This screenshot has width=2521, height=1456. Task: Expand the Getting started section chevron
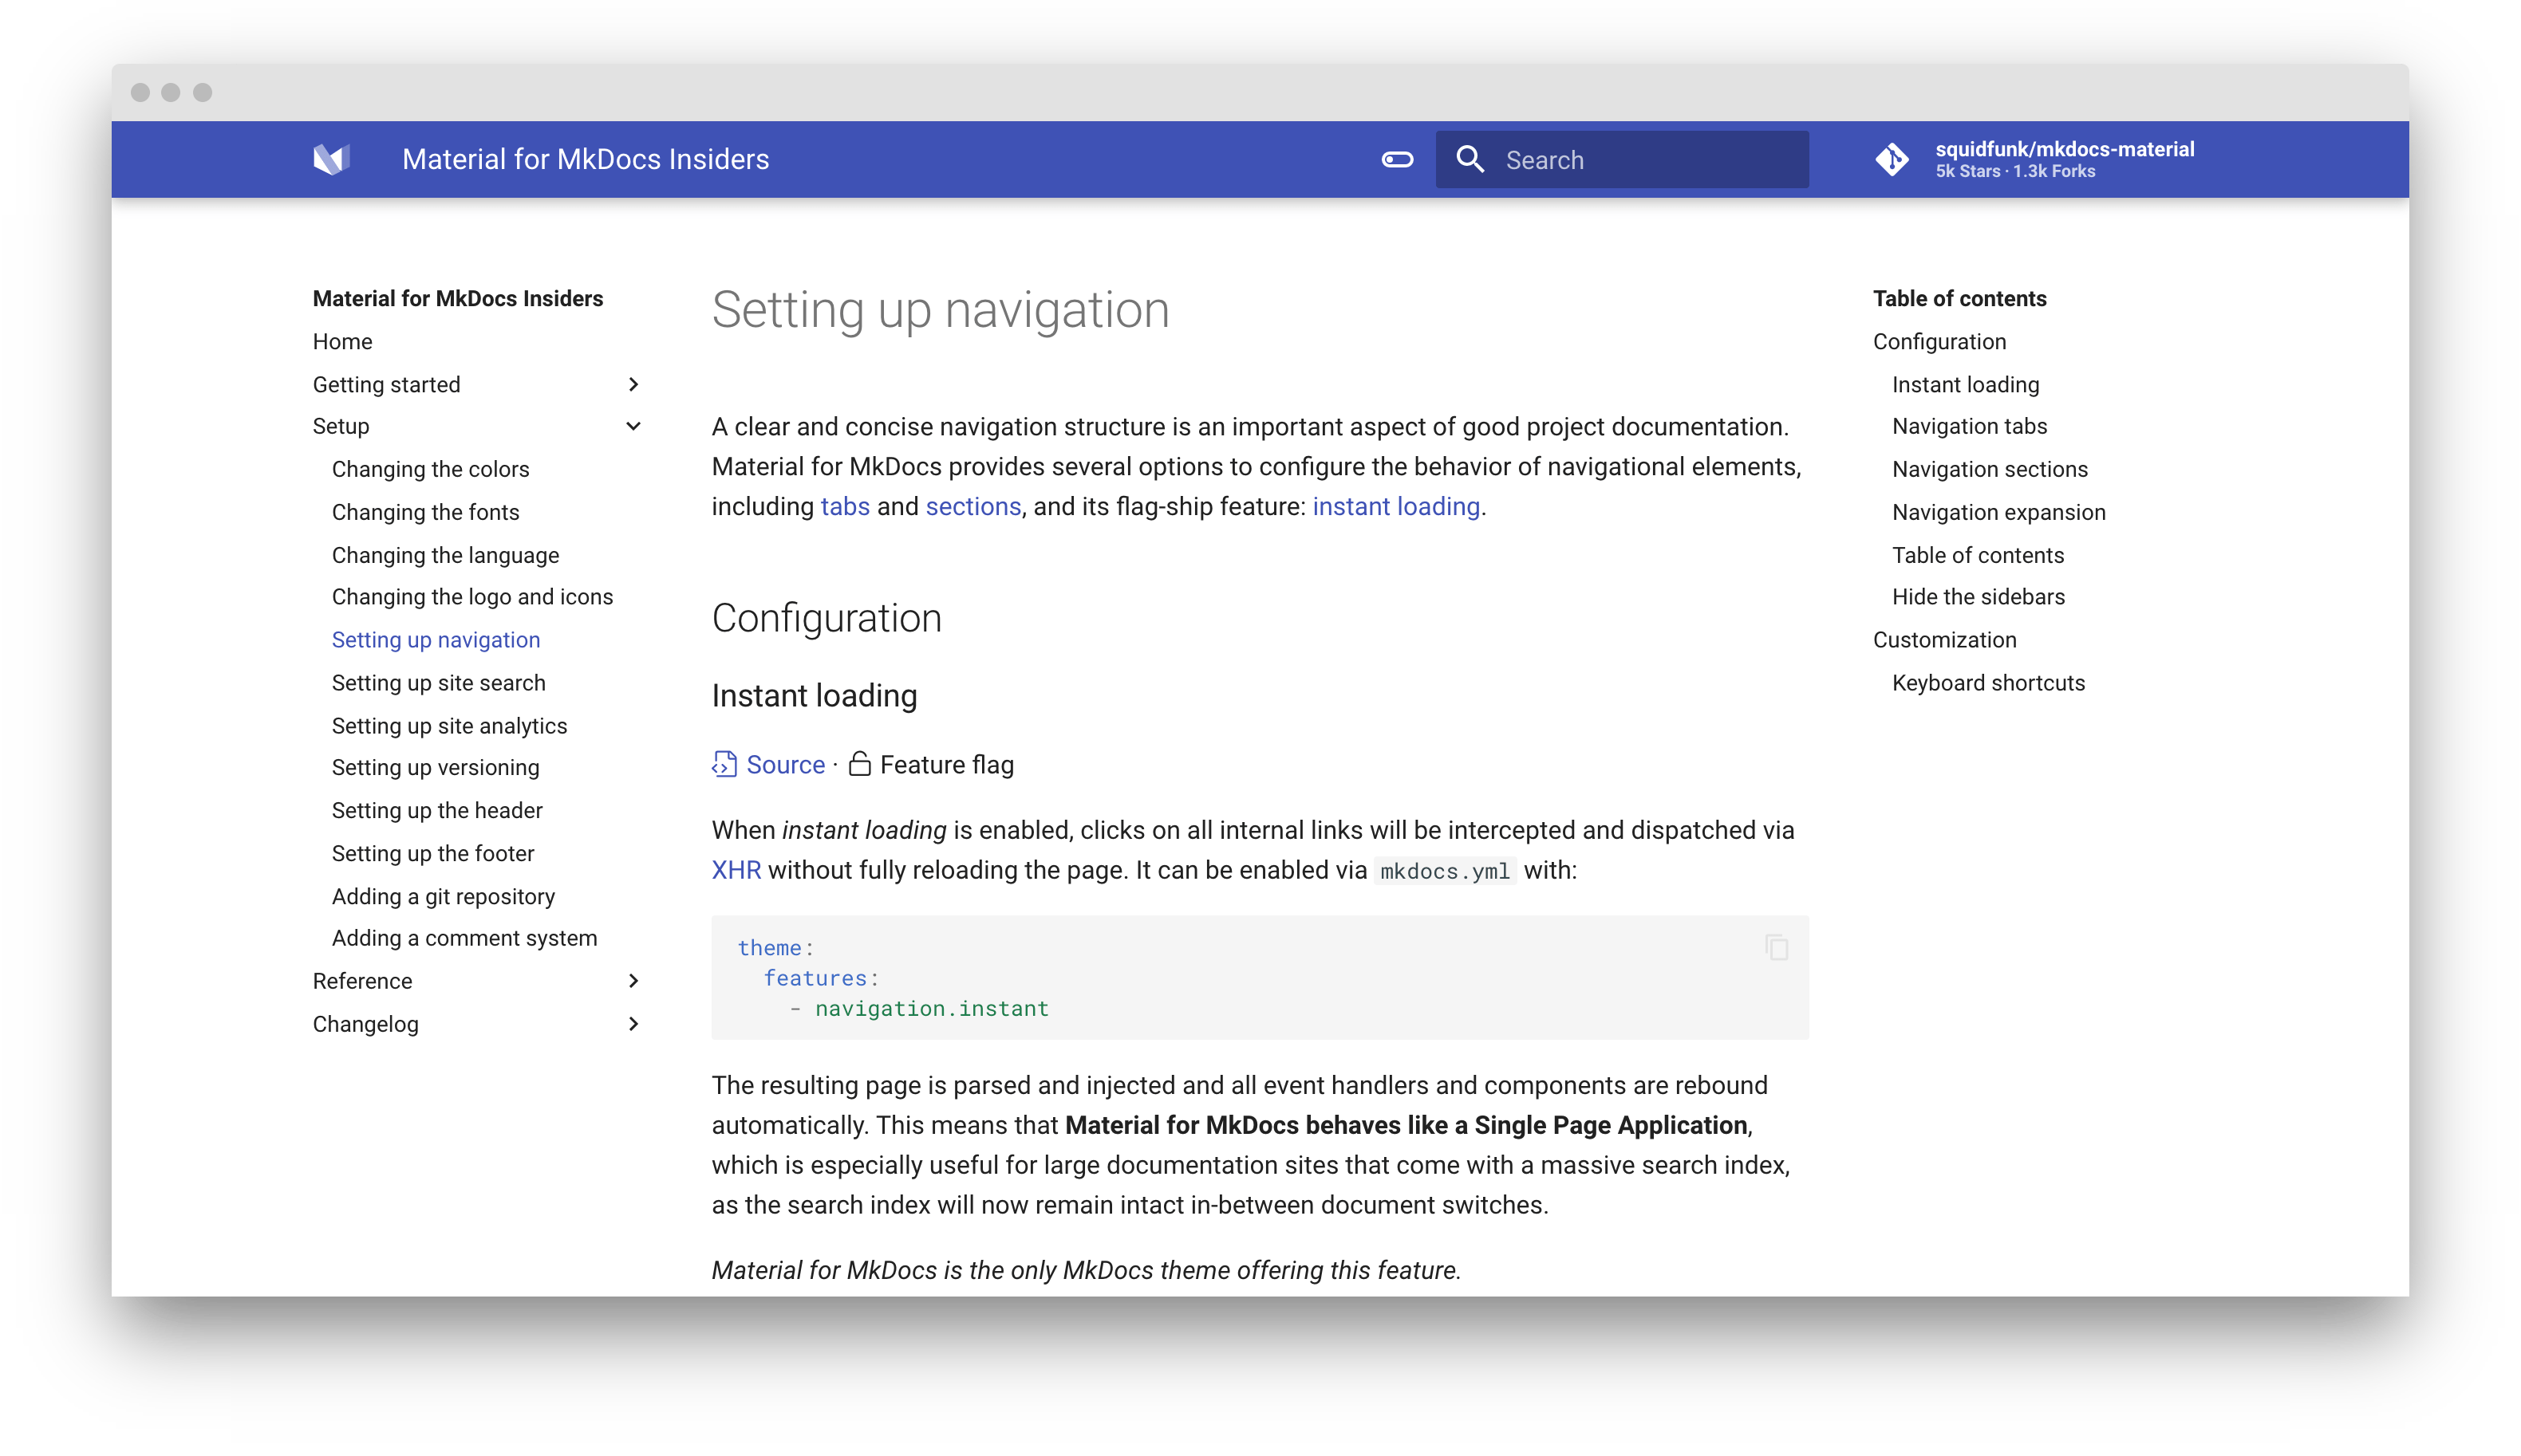[633, 384]
